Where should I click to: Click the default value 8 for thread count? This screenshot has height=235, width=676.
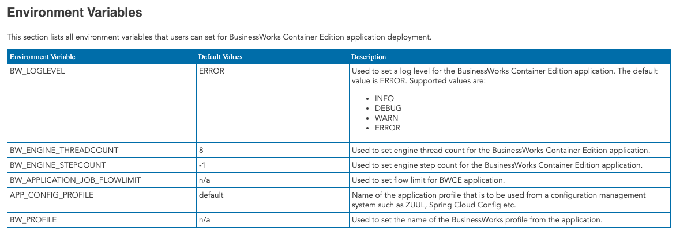(x=201, y=150)
